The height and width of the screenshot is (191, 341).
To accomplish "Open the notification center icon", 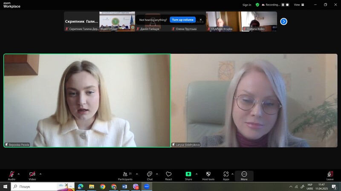I will tap(334, 186).
